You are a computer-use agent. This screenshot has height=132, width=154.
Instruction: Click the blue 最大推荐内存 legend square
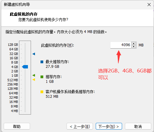(x=42, y=62)
